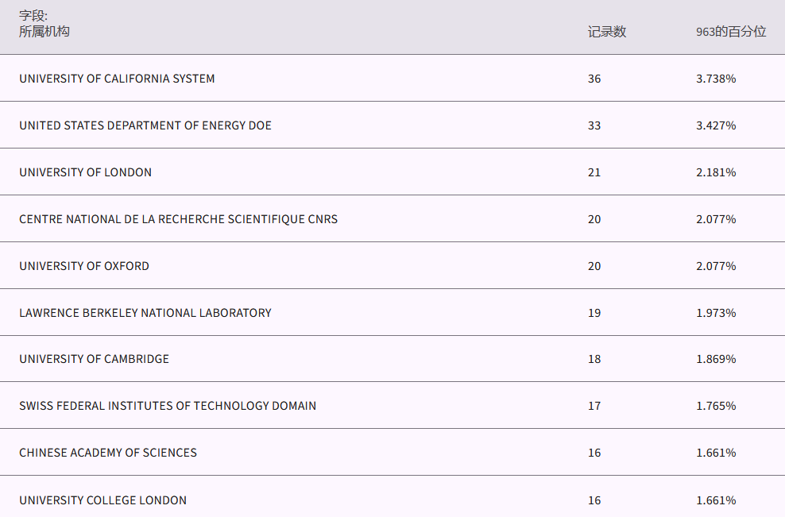785x517 pixels.
Task: Click the 1.869% value for Cambridge
Action: click(716, 359)
